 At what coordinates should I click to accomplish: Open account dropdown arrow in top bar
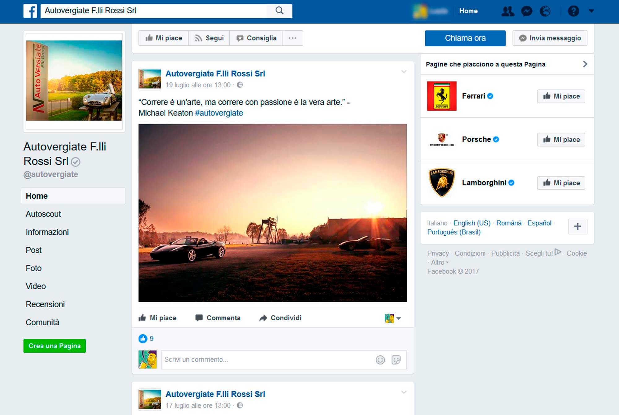point(591,11)
